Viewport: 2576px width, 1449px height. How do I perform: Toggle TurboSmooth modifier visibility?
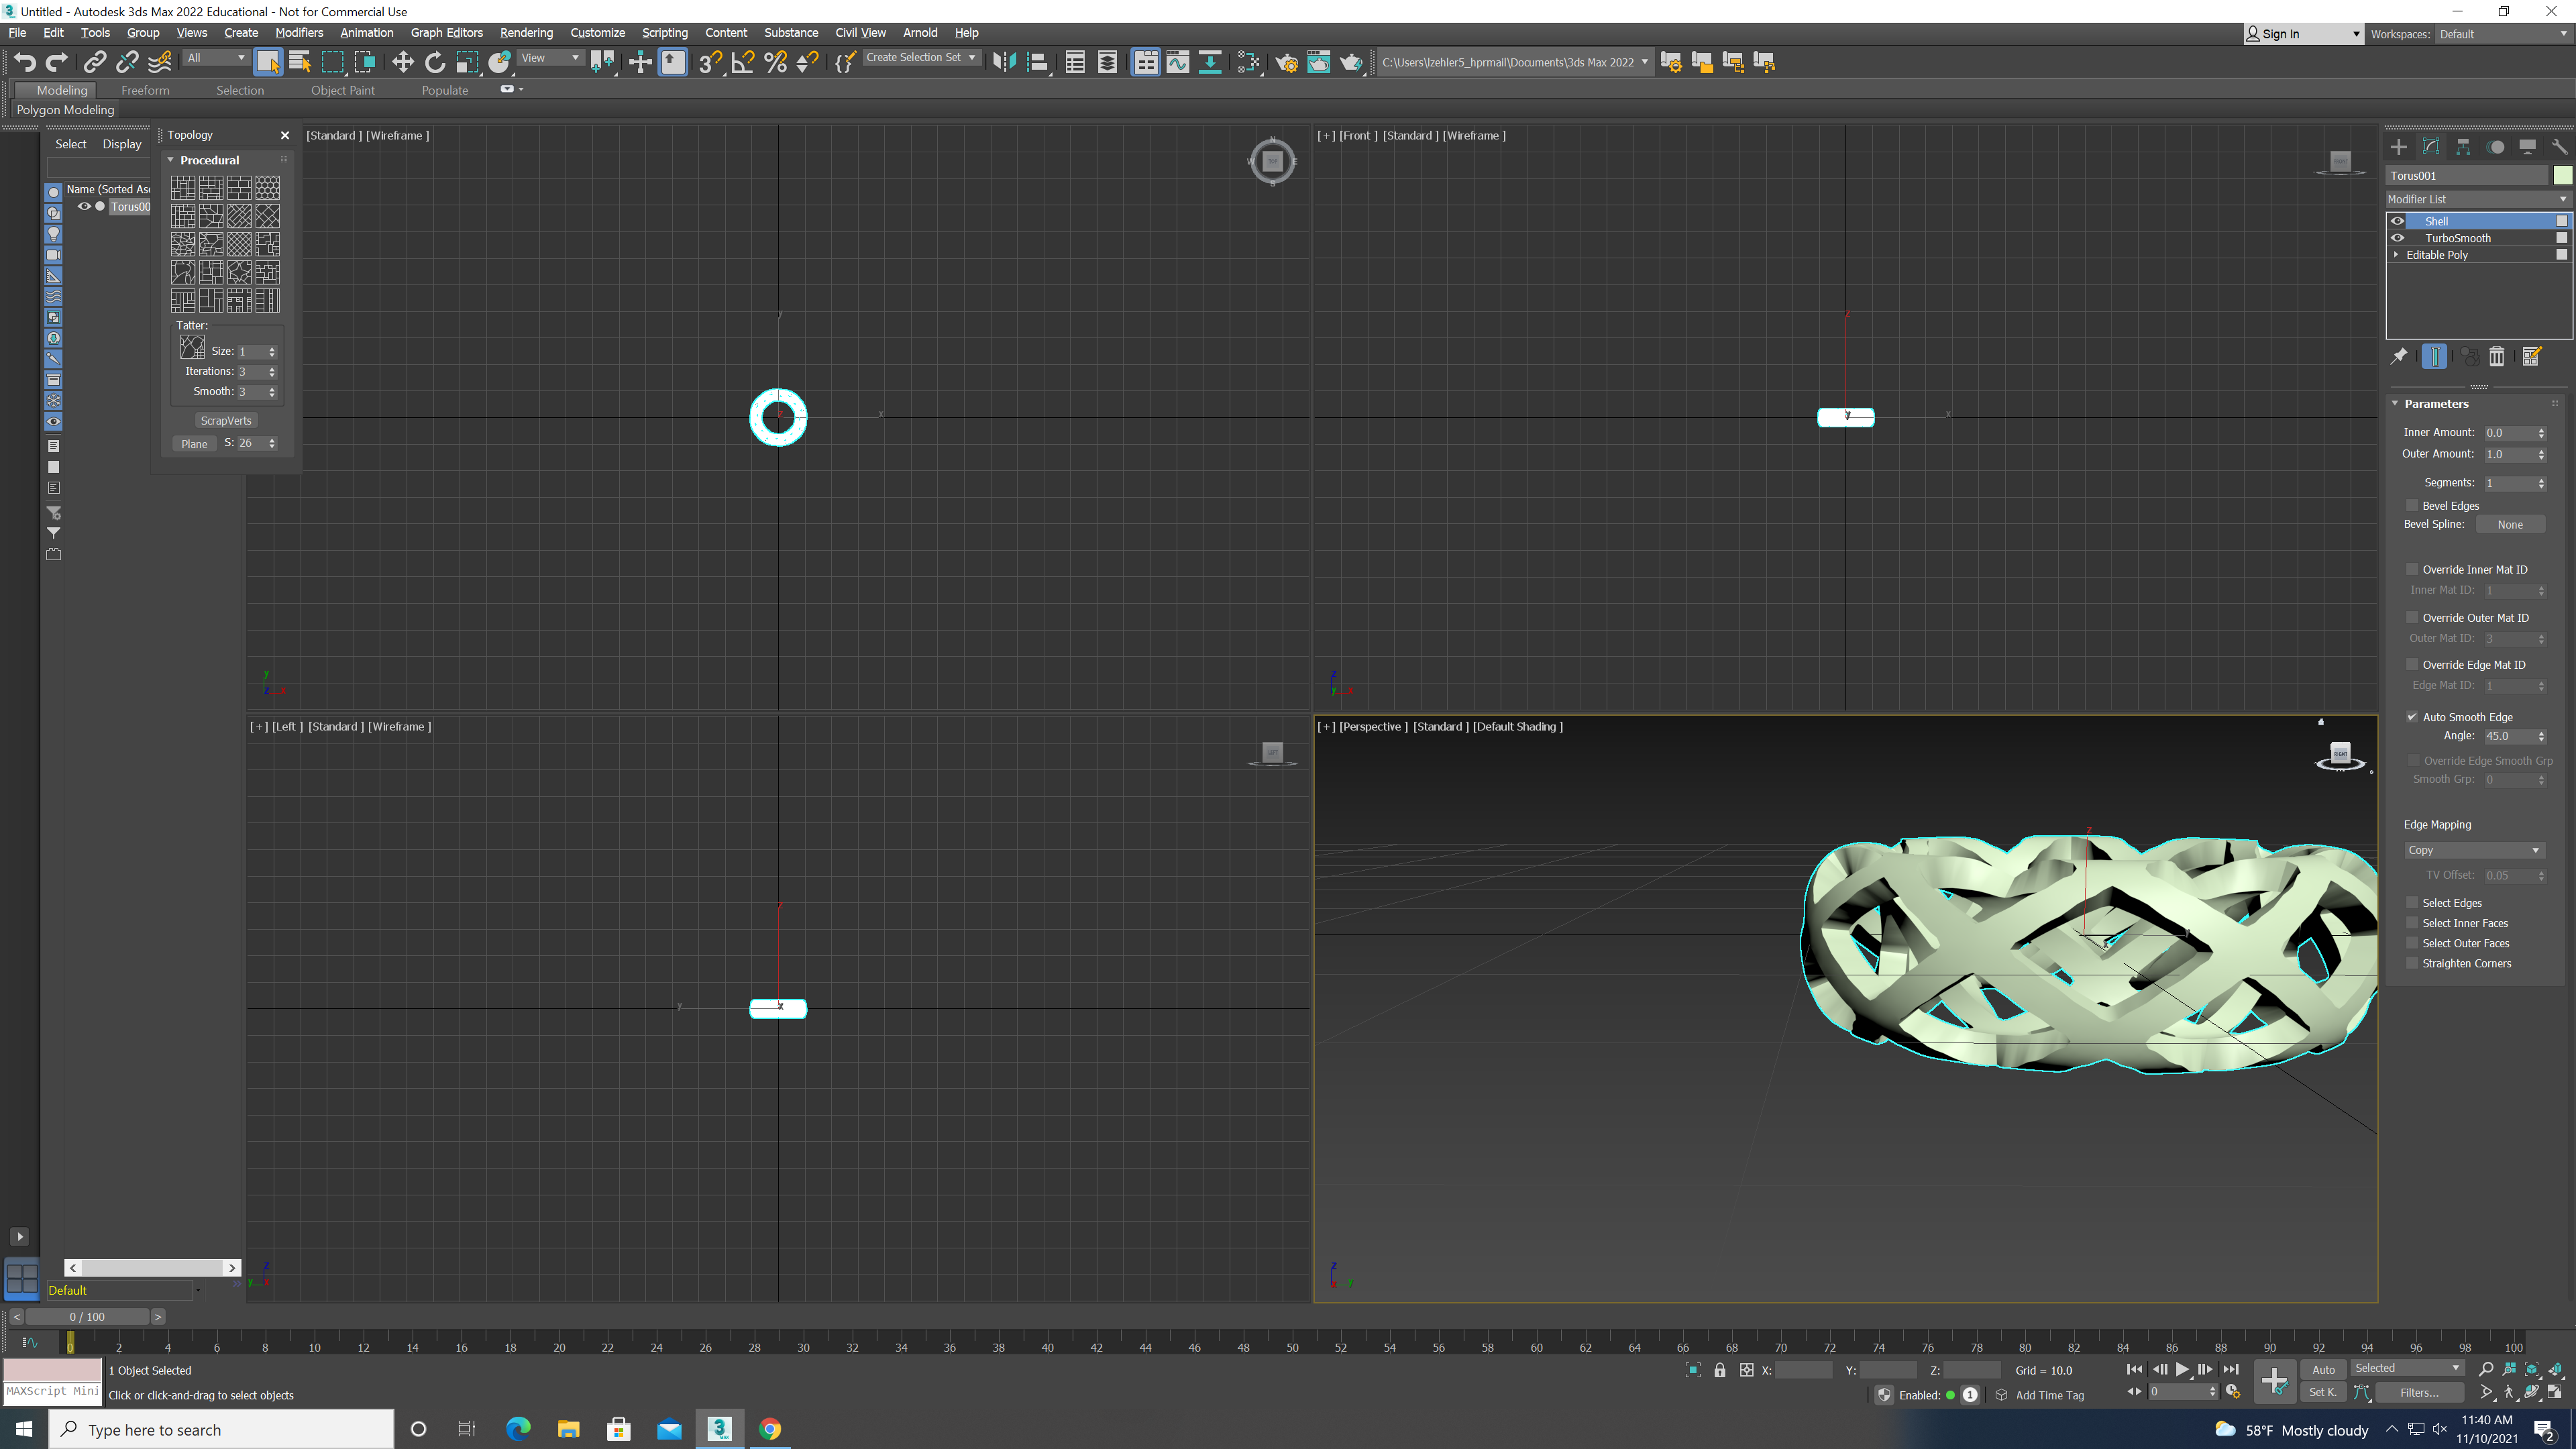[2399, 237]
